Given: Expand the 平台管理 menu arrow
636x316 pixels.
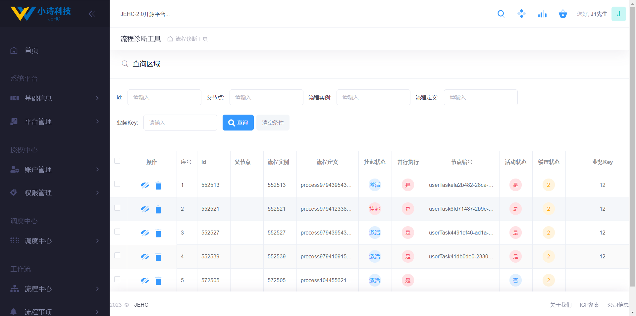Looking at the screenshot, I should 97,122.
